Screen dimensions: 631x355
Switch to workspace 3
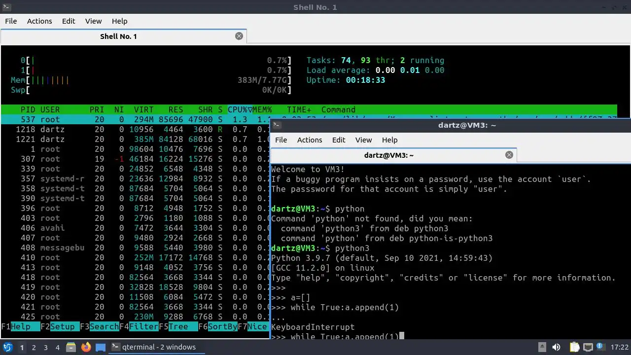(x=46, y=347)
